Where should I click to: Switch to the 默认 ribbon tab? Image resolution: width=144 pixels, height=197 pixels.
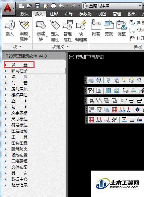coord(24,14)
